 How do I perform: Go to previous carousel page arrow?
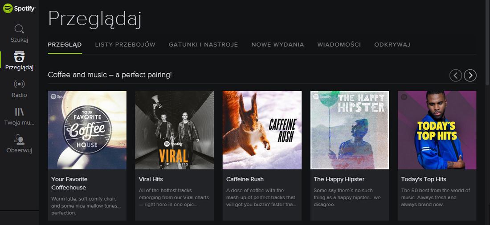pyautogui.click(x=456, y=75)
